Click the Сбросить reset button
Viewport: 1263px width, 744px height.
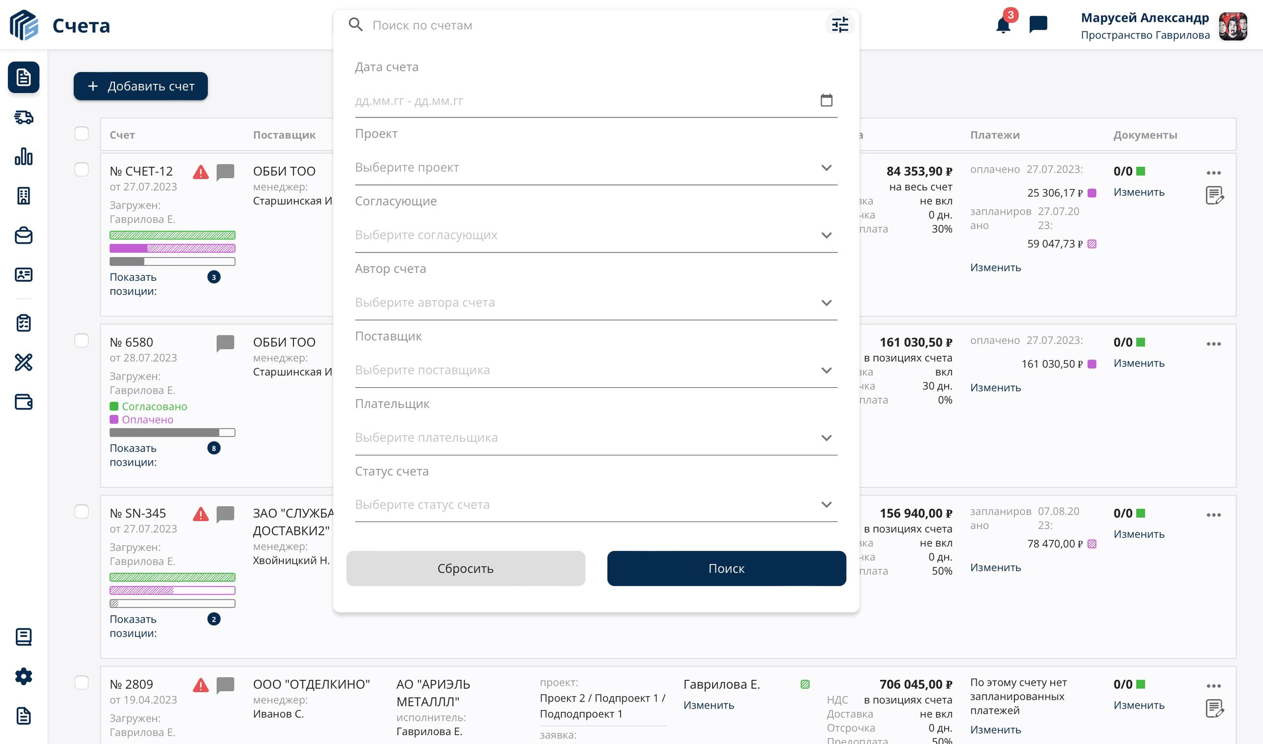click(x=466, y=568)
